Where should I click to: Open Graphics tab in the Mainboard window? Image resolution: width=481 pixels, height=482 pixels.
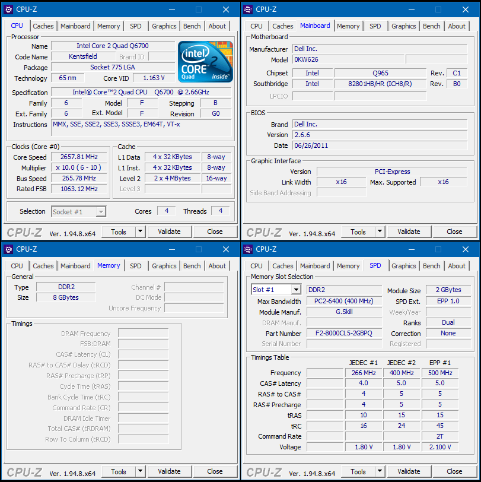404,26
